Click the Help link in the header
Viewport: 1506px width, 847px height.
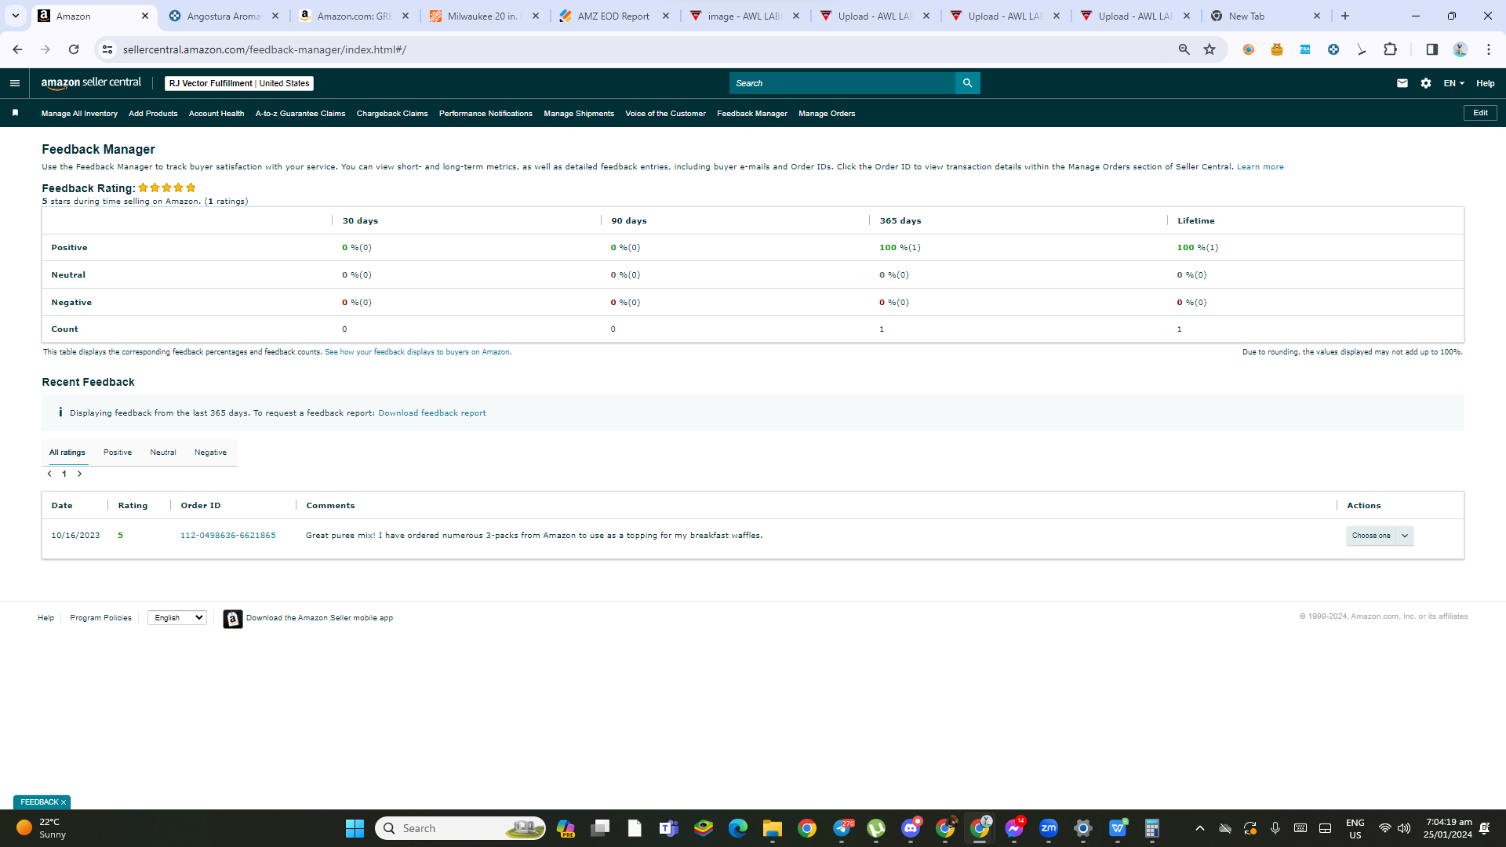coord(1486,83)
